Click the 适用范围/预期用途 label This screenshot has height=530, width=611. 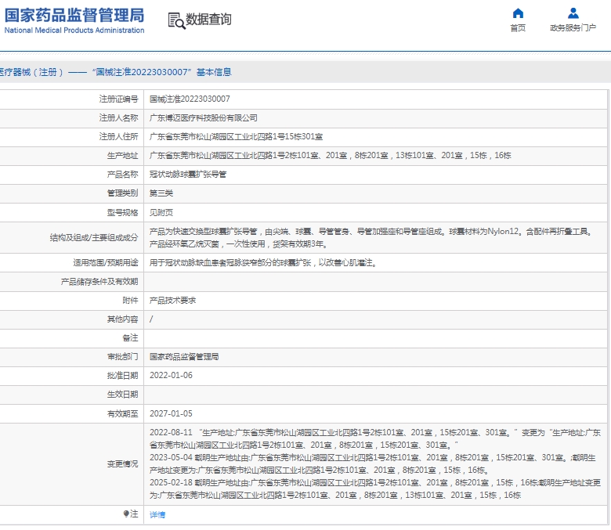106,263
